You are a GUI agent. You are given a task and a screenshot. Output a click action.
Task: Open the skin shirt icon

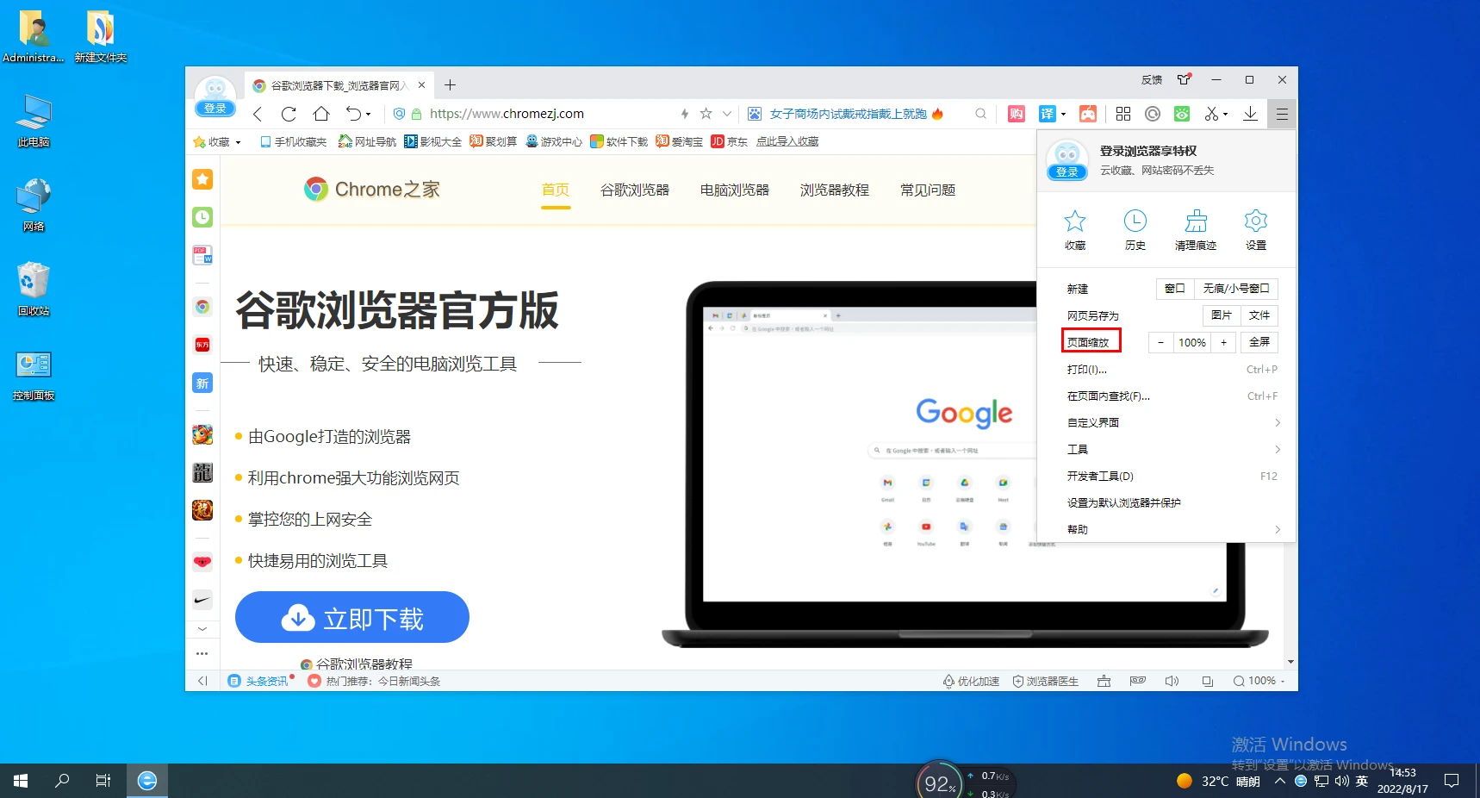click(1185, 79)
